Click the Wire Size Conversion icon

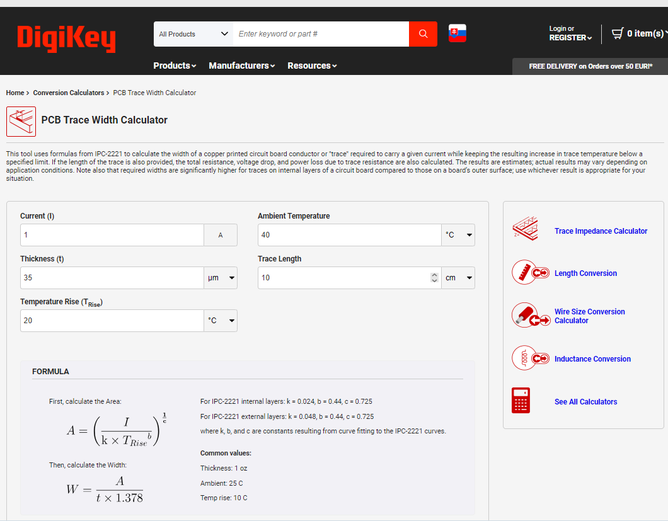(529, 316)
